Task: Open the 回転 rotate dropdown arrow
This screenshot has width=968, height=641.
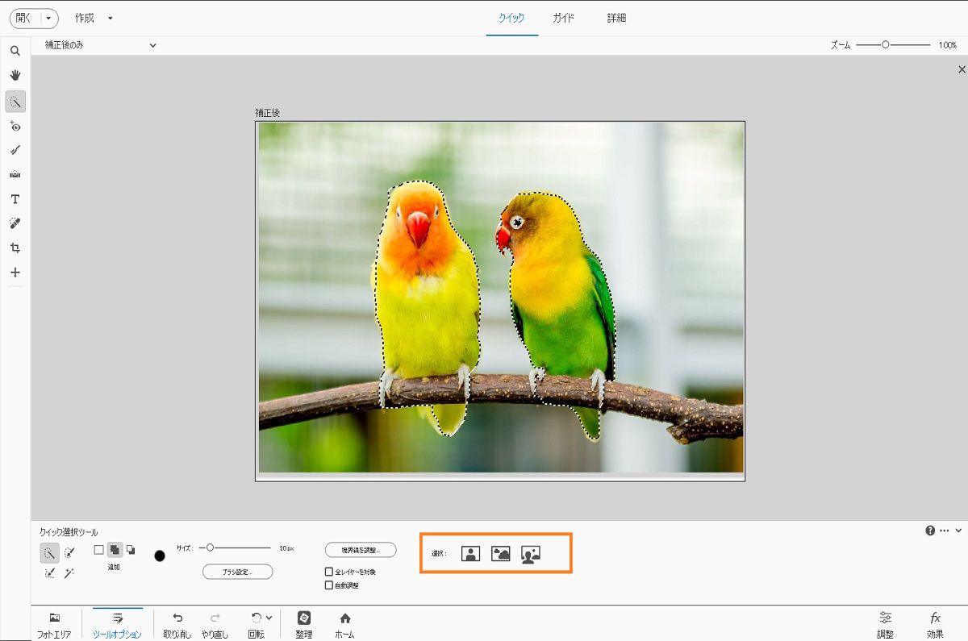Action: [269, 618]
